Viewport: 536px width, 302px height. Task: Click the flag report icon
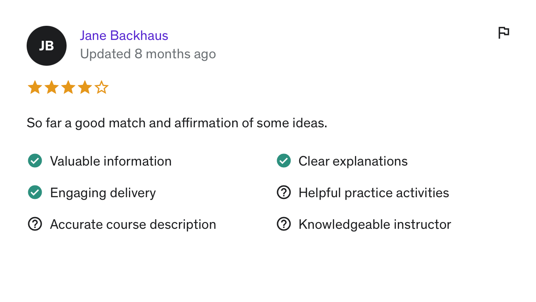click(504, 32)
